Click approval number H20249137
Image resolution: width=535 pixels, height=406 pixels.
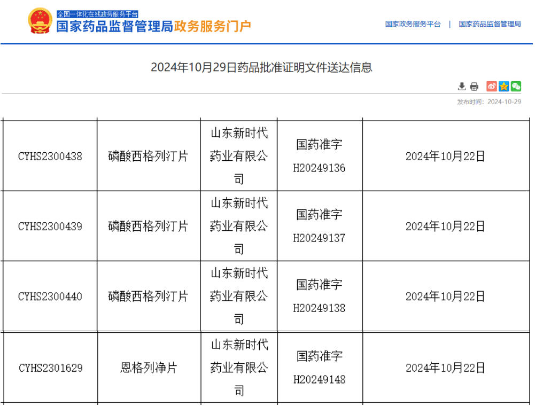(320, 238)
